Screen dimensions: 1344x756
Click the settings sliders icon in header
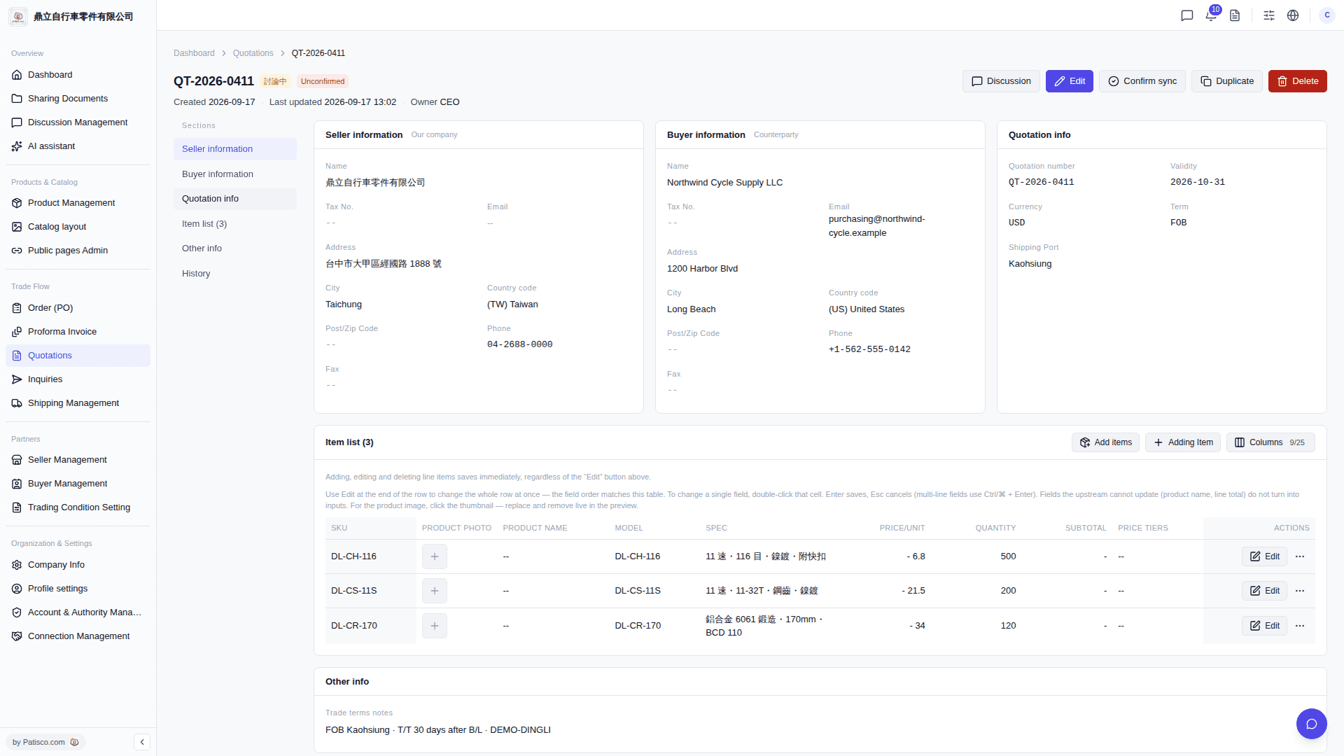(x=1269, y=15)
